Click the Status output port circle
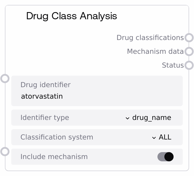Screen dimensions: 194x176 pos(189,65)
